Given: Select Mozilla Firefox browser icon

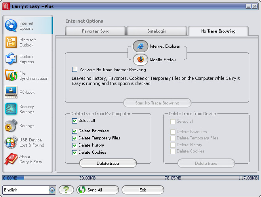Looking at the screenshot, I should pyautogui.click(x=141, y=60).
